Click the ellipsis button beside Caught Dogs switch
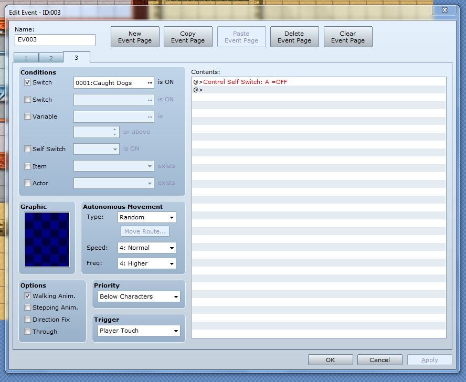Image resolution: width=466 pixels, height=382 pixels. pyautogui.click(x=150, y=83)
